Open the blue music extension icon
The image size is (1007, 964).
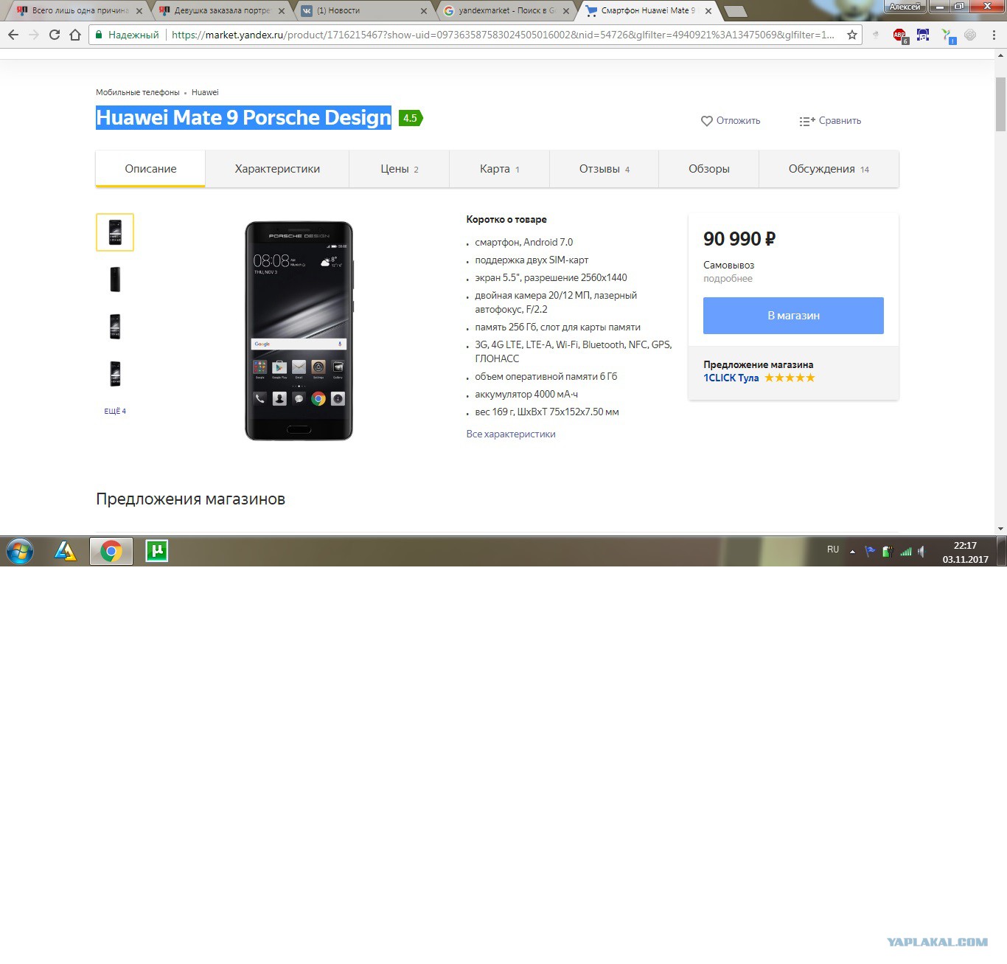(923, 35)
